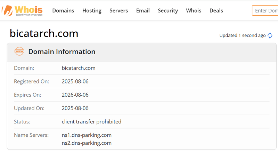Open the Domains menu
Image resolution: width=278 pixels, height=152 pixels.
coord(63,11)
